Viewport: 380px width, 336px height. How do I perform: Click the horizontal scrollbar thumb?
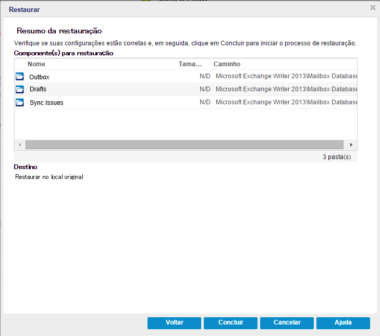[185, 145]
